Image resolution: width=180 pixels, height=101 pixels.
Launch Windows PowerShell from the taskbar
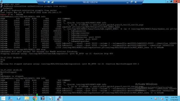(19, 98)
